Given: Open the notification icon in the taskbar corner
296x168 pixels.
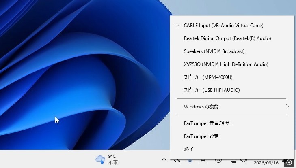Looking at the screenshot, I should [289, 162].
